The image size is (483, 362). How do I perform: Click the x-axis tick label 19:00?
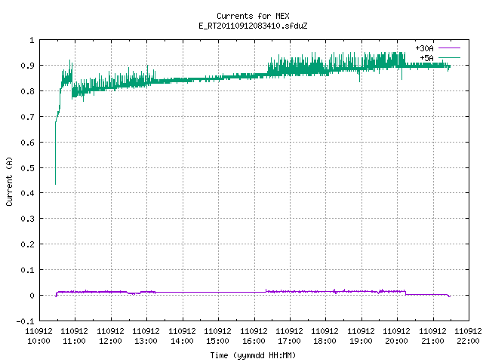click(x=361, y=341)
